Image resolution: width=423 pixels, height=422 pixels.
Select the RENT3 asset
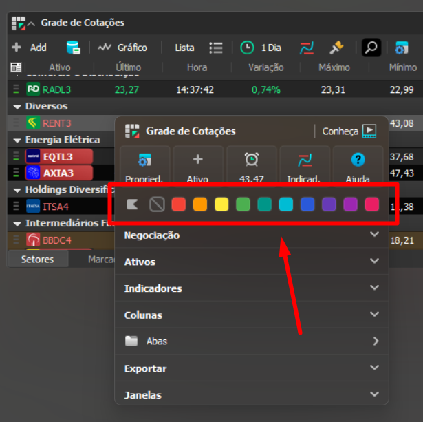[x=56, y=123]
